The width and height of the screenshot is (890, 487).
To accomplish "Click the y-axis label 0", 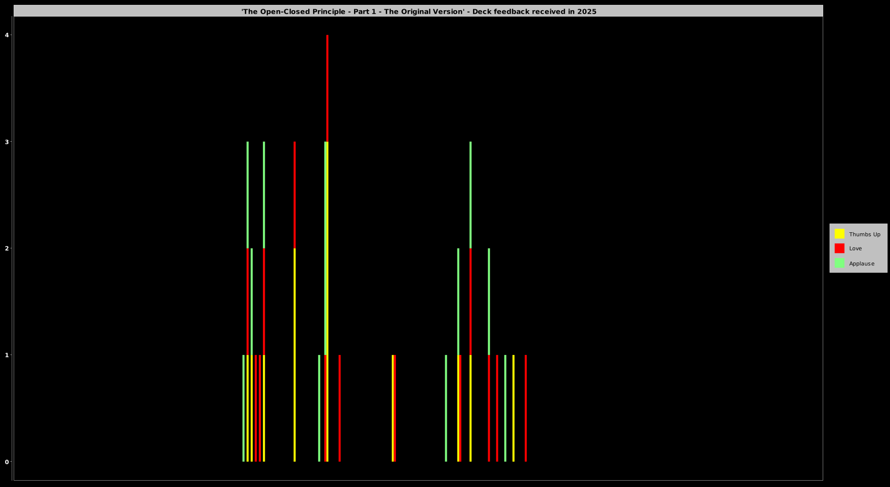I will [7, 462].
